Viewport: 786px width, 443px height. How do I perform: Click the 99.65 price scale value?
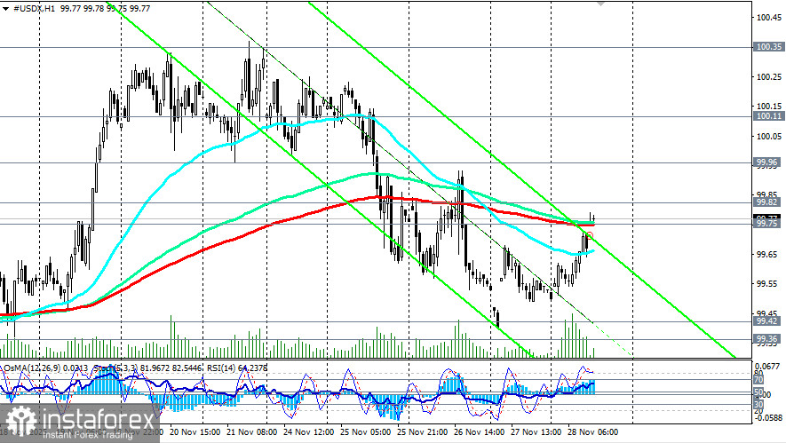(x=767, y=255)
